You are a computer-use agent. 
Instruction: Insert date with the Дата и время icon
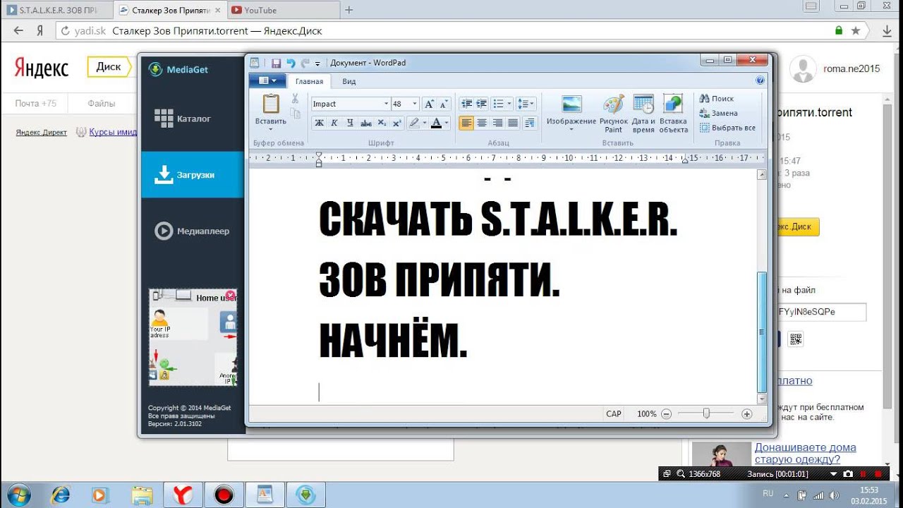[x=643, y=104]
